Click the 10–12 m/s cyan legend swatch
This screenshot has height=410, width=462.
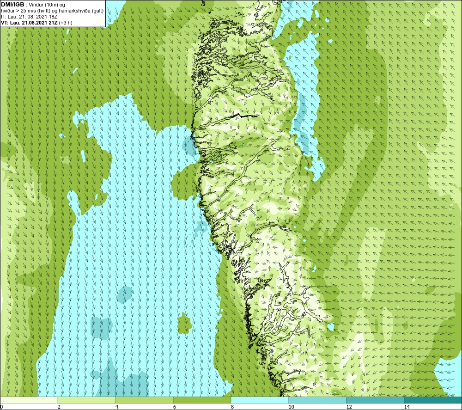(x=318, y=400)
